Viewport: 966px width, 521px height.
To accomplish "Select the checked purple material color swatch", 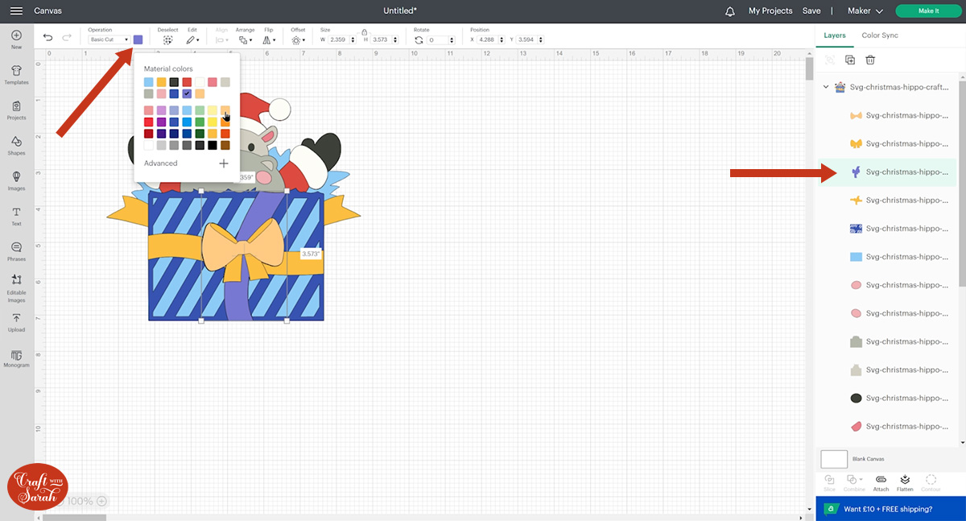I will coord(187,94).
